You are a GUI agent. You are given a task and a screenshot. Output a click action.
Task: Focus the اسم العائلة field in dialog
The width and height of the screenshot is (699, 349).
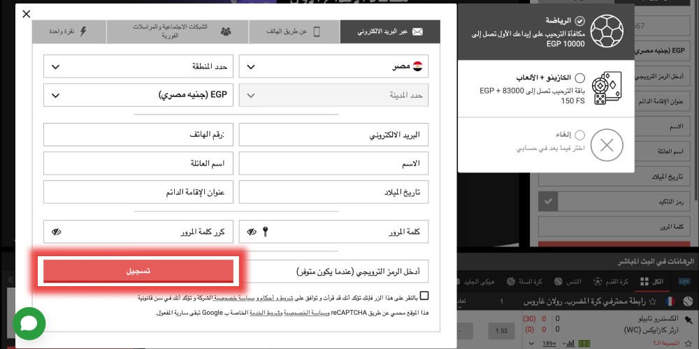click(x=138, y=163)
